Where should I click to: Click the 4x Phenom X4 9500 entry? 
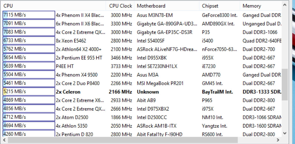point(76,75)
